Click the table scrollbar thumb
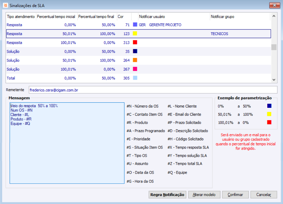 pos(274,47)
